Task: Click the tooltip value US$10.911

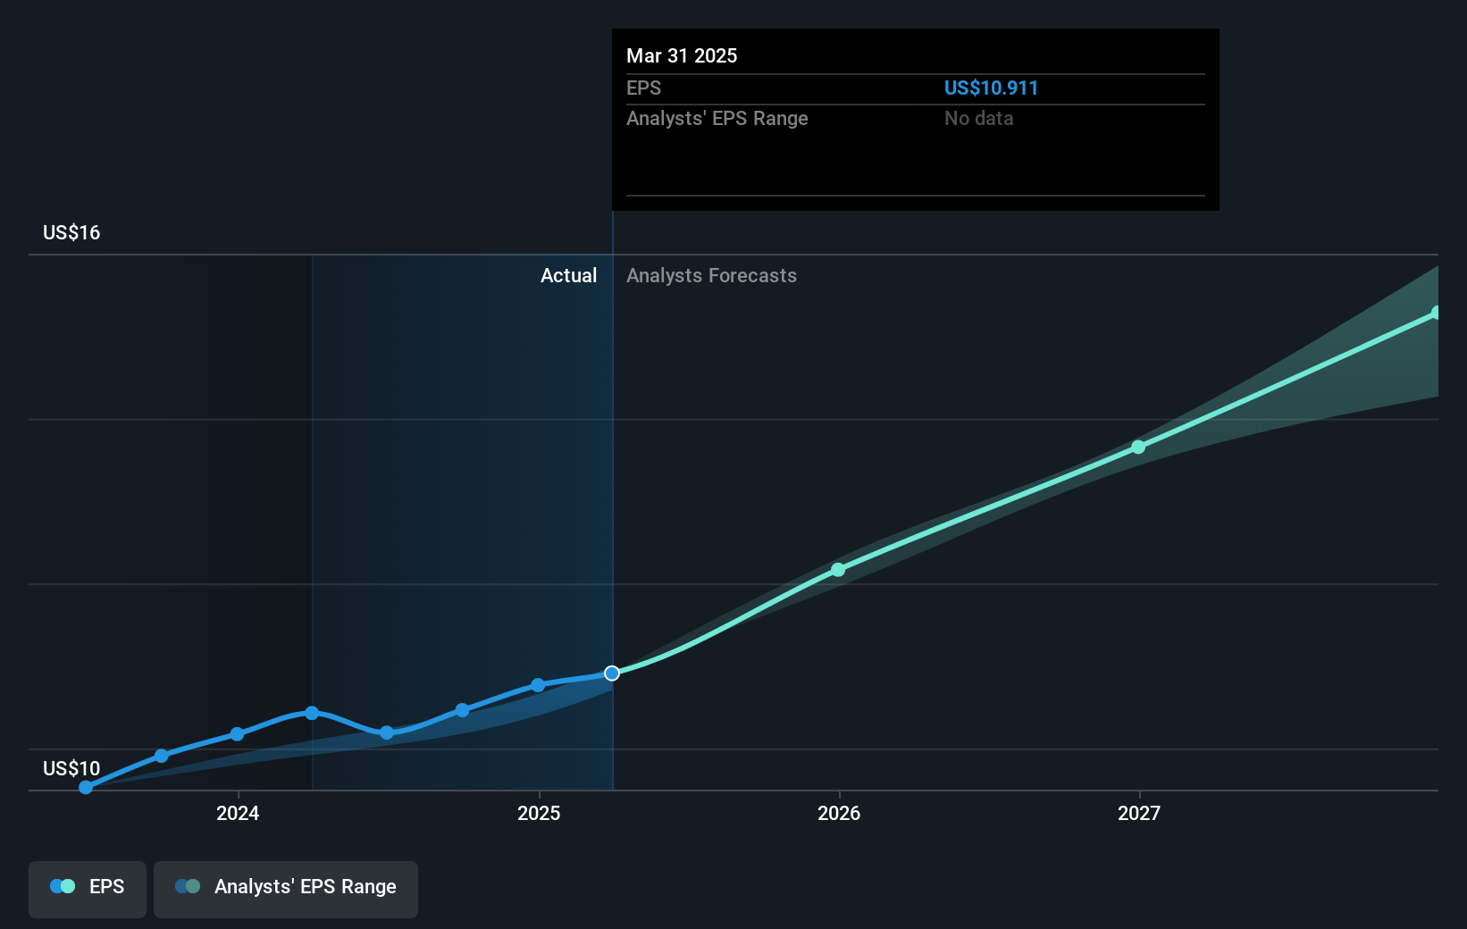Action: tap(991, 88)
